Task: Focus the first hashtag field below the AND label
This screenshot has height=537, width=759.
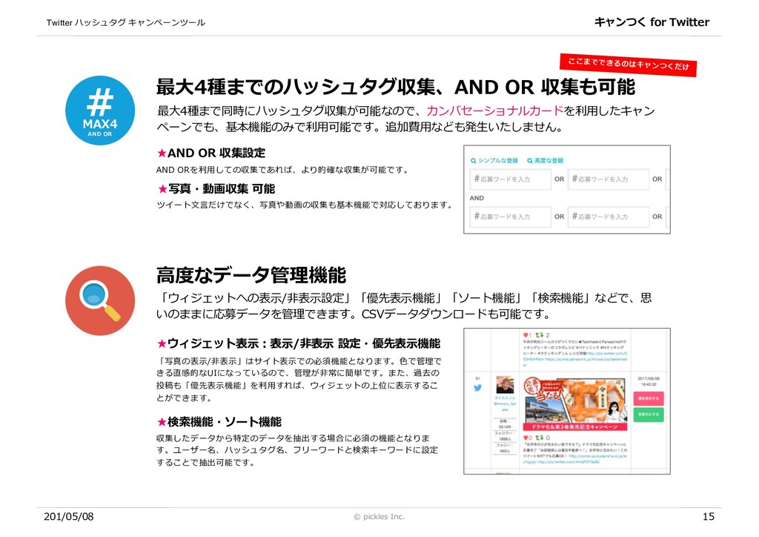Action: click(x=510, y=217)
